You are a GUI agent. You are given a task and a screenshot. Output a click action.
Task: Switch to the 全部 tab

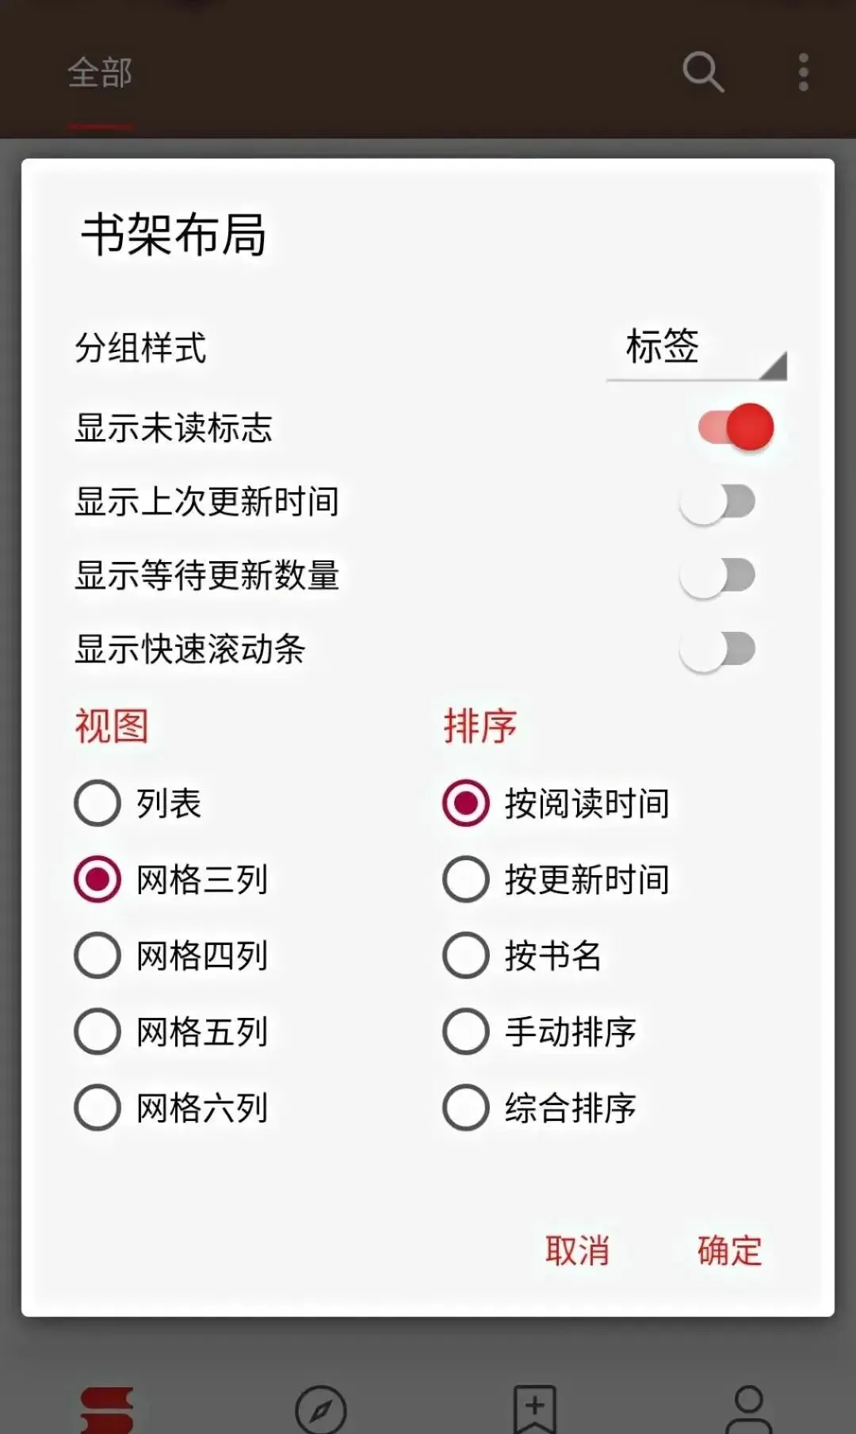pos(100,74)
